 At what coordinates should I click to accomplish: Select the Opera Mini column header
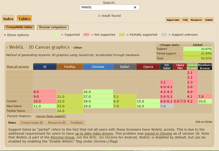pos(180,67)
